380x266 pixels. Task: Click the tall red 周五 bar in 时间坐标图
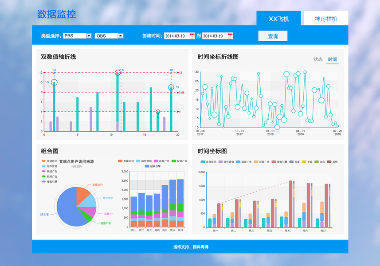coord(290,204)
